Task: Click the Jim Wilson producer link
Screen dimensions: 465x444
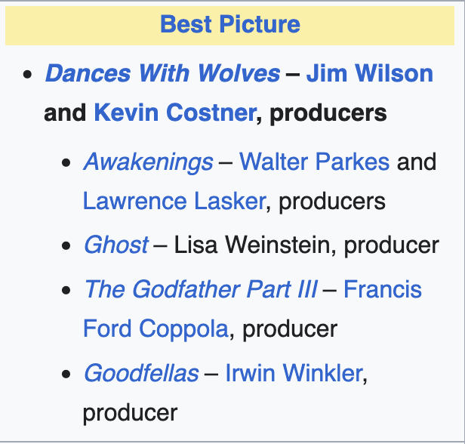Action: point(370,73)
